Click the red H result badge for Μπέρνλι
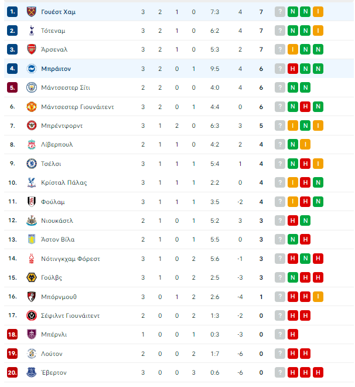Image resolution: width=355 pixels, height=387 pixels. pyautogui.click(x=293, y=334)
